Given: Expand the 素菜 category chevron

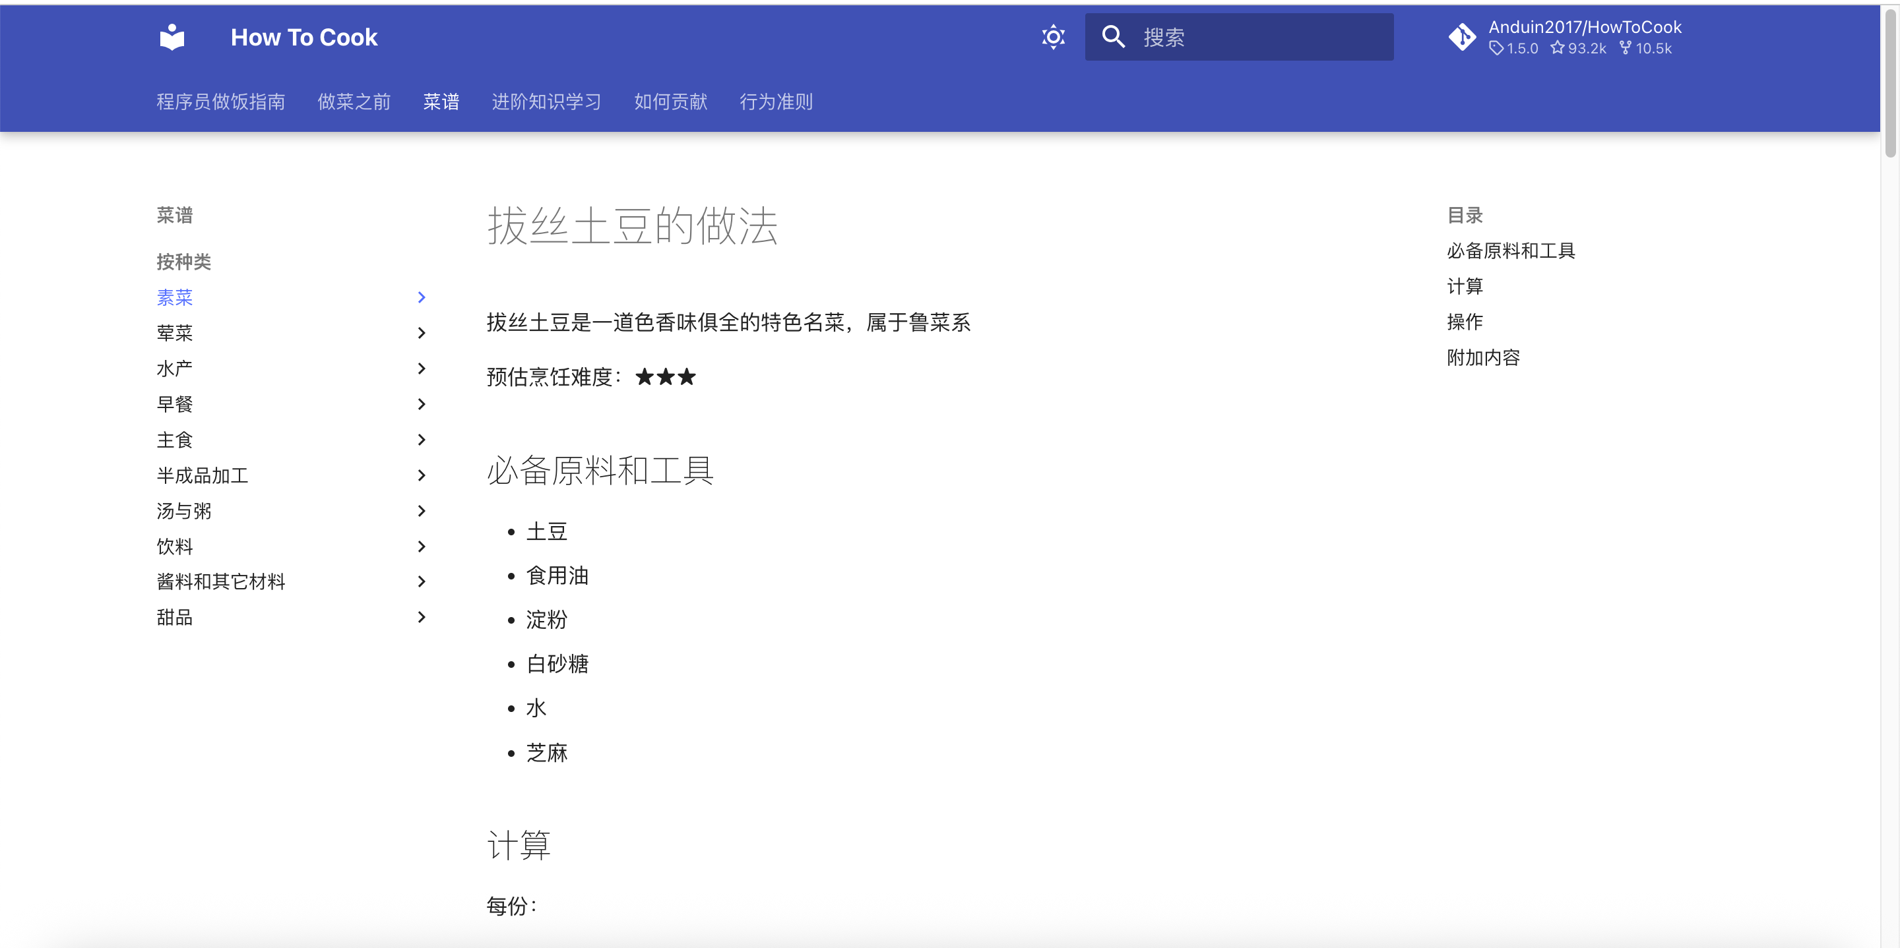Looking at the screenshot, I should (x=421, y=297).
